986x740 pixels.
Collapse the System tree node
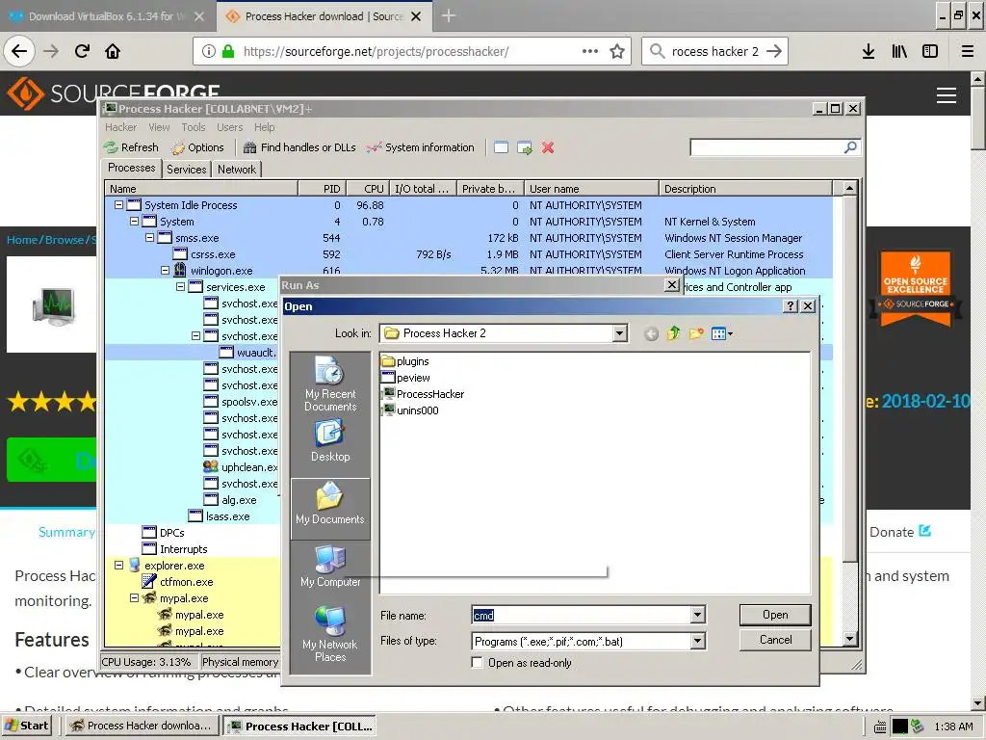pyautogui.click(x=134, y=222)
